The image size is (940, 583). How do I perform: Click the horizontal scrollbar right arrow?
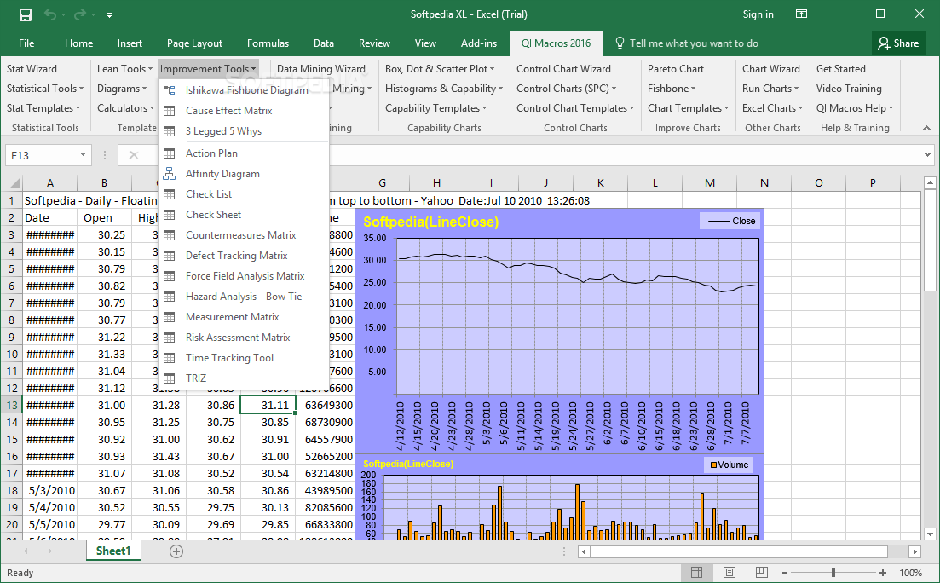pyautogui.click(x=914, y=551)
